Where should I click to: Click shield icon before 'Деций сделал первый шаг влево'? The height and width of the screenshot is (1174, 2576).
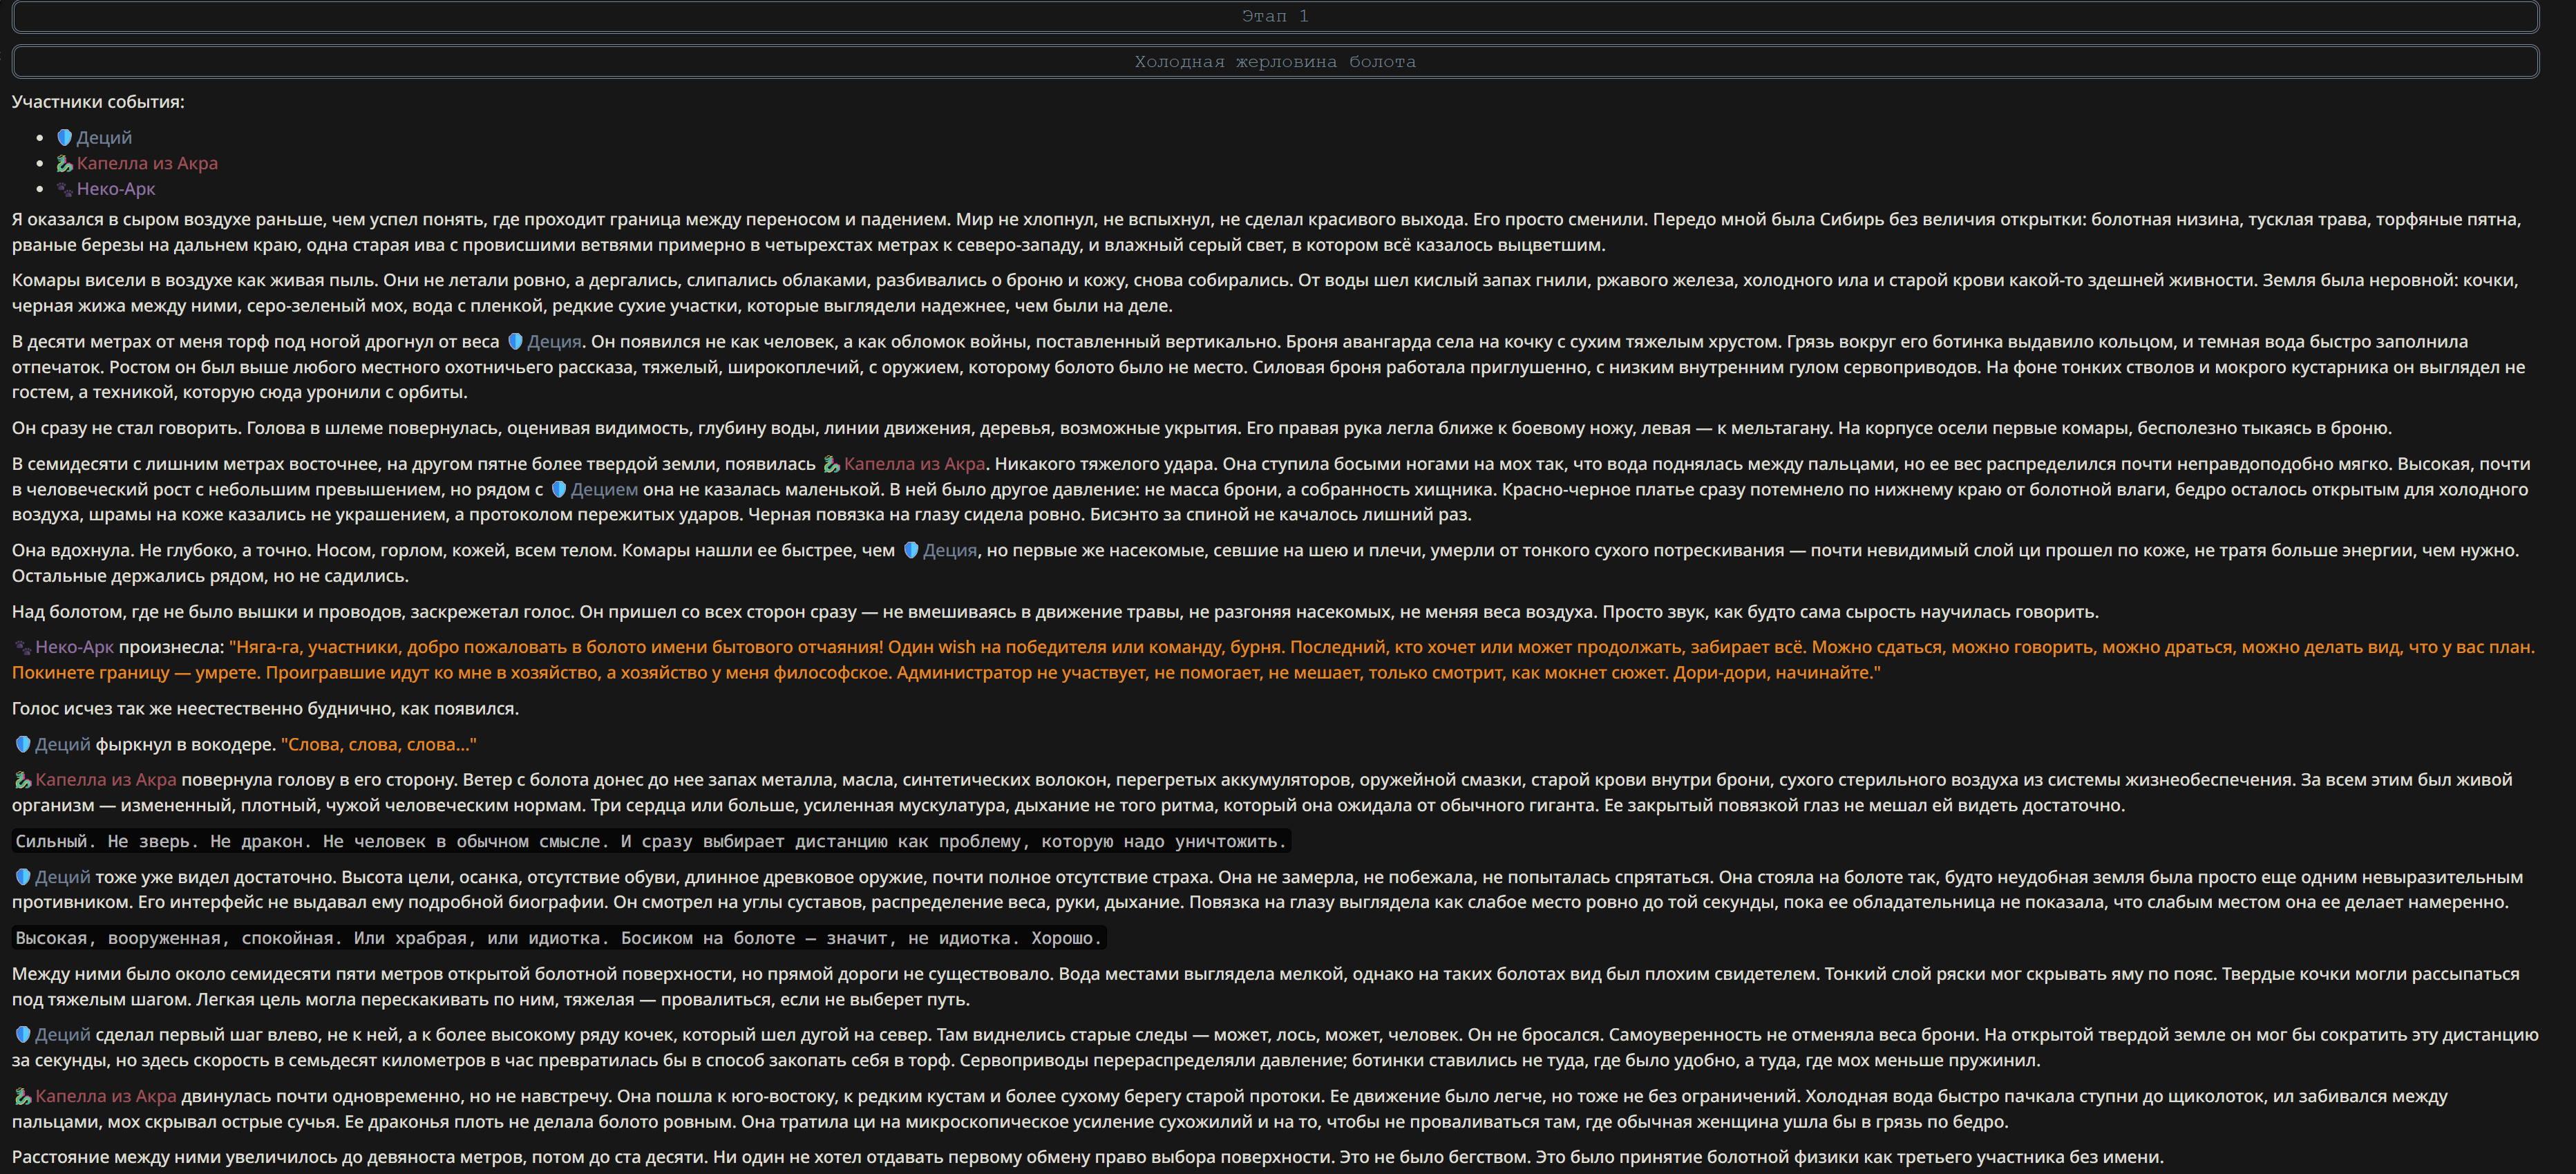coord(23,1034)
